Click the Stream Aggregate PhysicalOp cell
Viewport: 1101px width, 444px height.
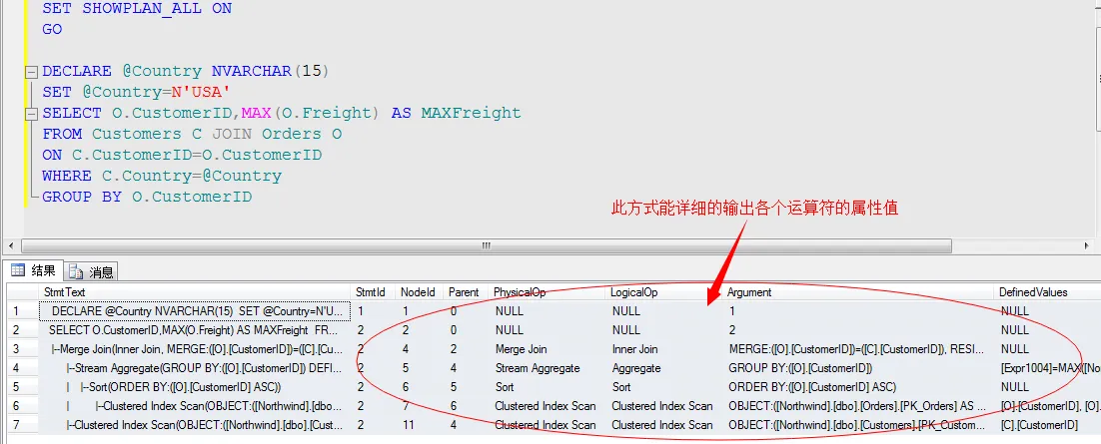tap(544, 368)
